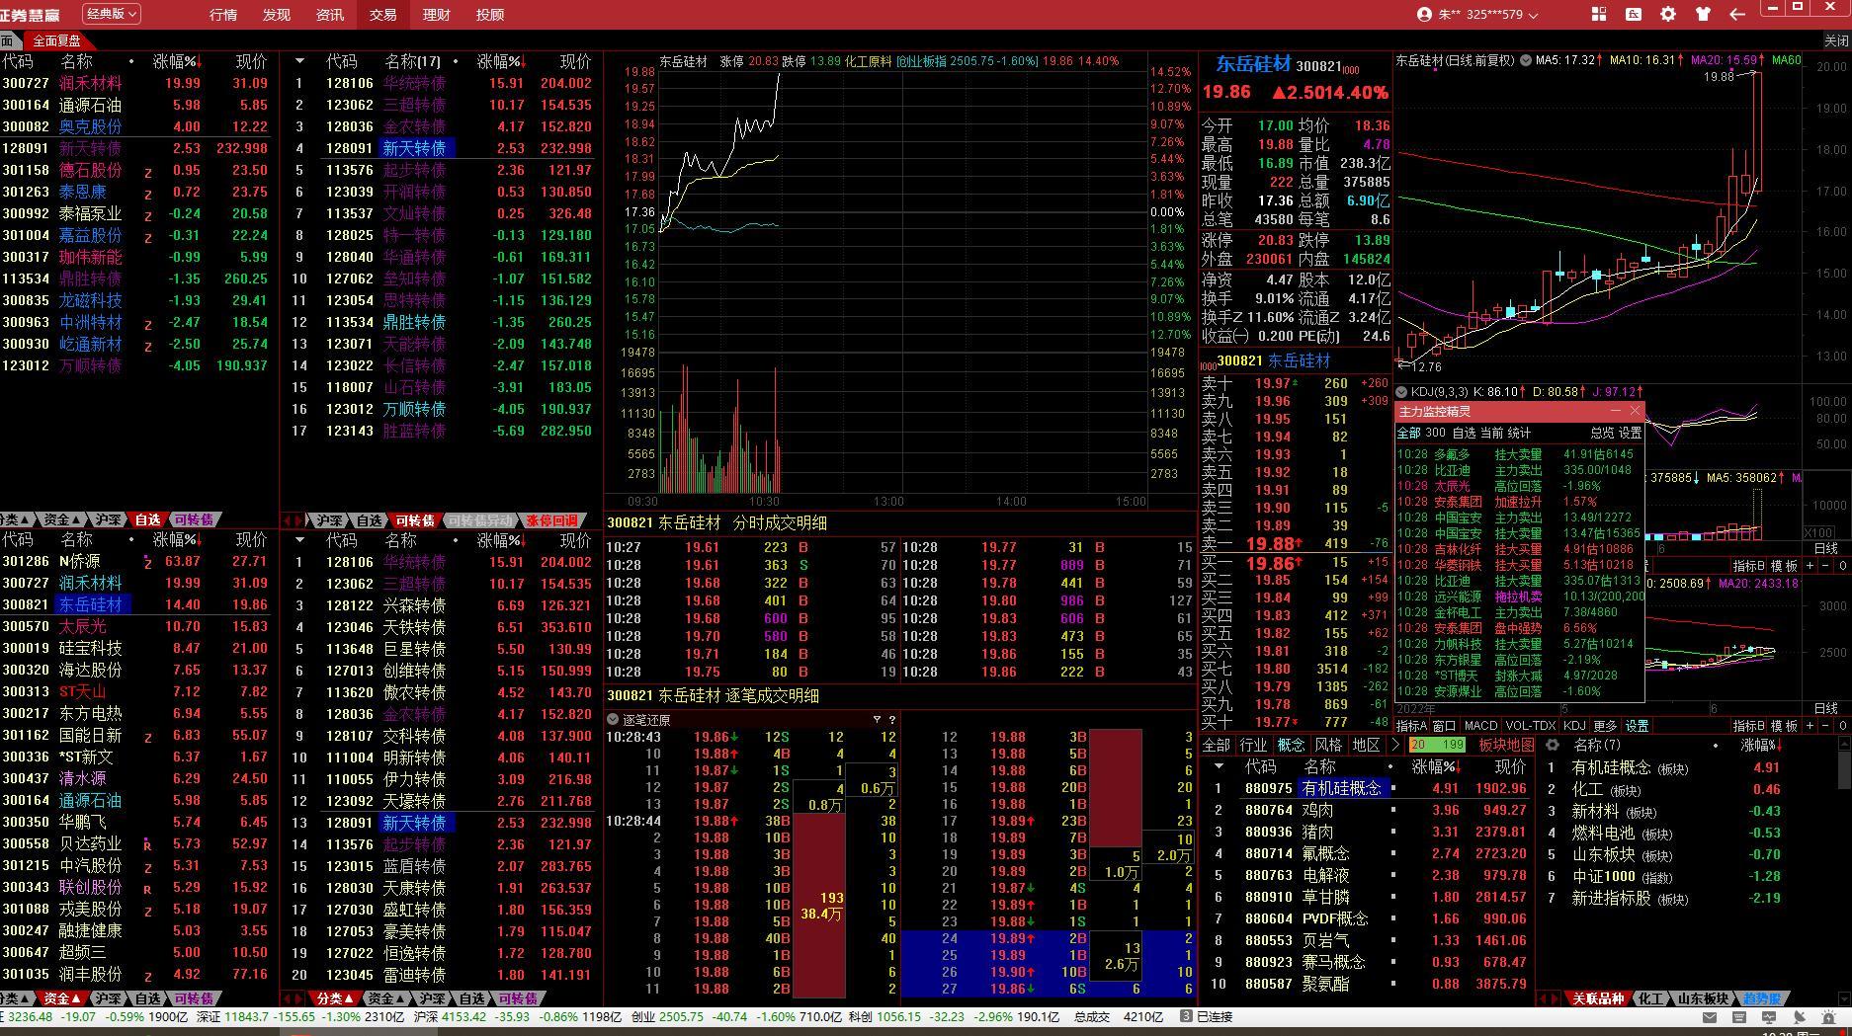1852x1036 pixels.
Task: Open the settings gear in title bar
Action: 1668,14
